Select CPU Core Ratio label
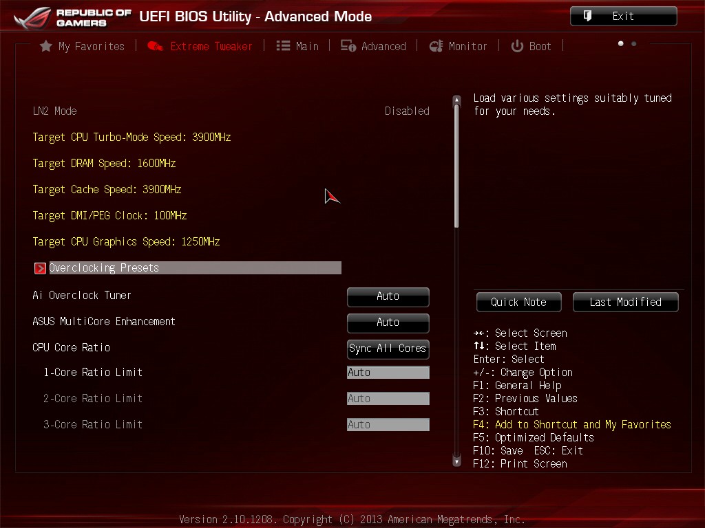The width and height of the screenshot is (705, 528). (71, 347)
